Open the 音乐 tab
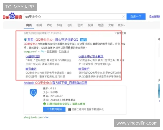The image size is (163, 130). pos(70,25)
